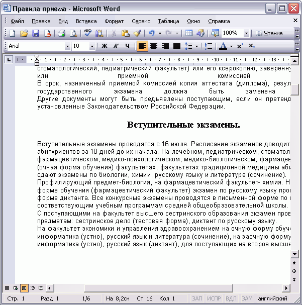
Task: Open the Правка menu
Action: pyautogui.click(x=41, y=21)
